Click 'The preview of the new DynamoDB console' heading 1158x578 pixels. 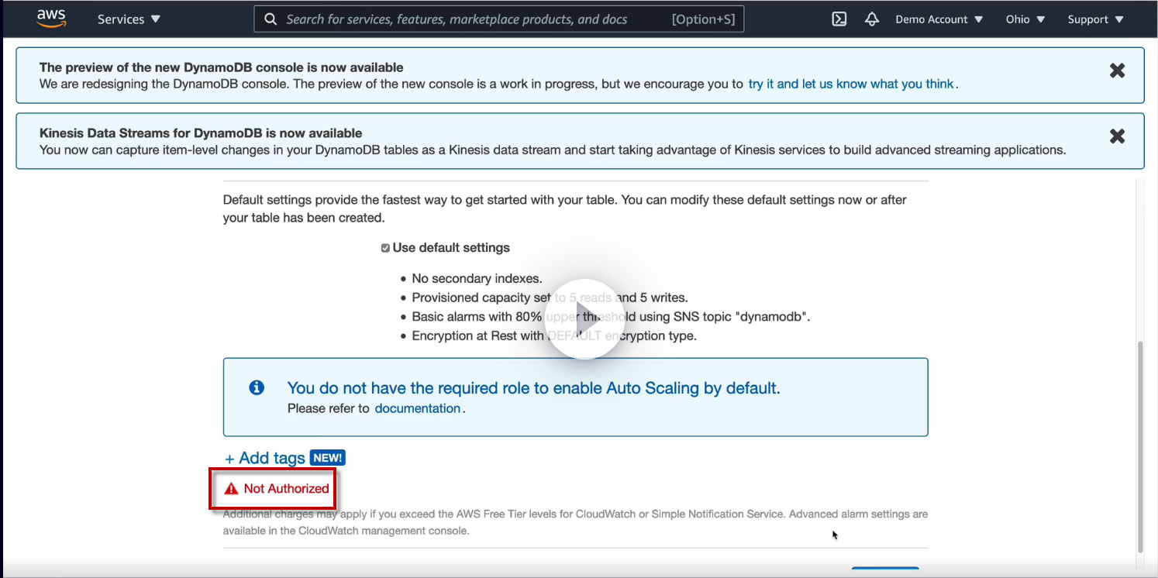(x=222, y=67)
